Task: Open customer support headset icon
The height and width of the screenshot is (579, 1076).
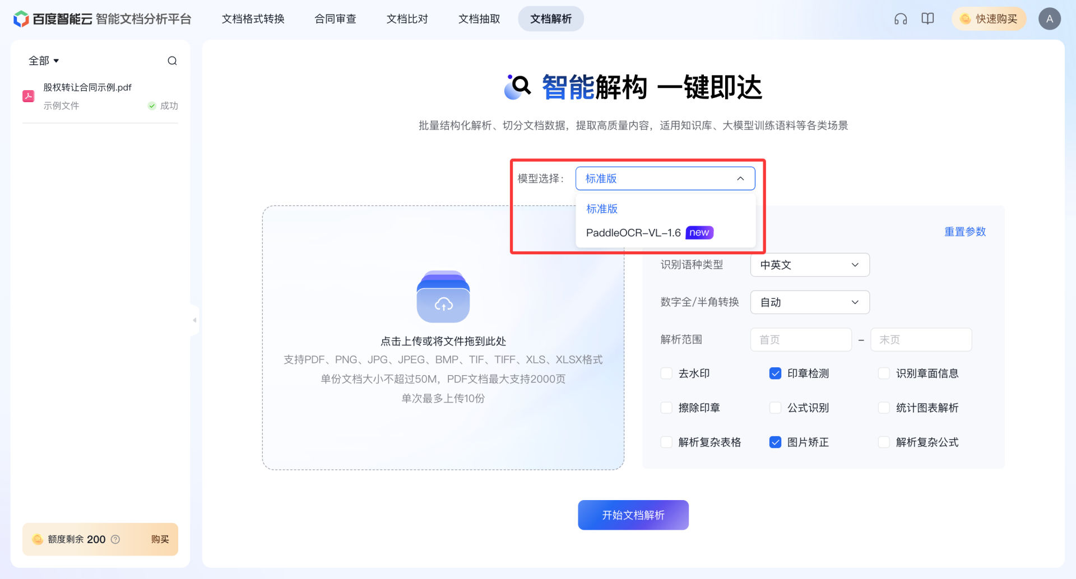Action: [x=901, y=19]
